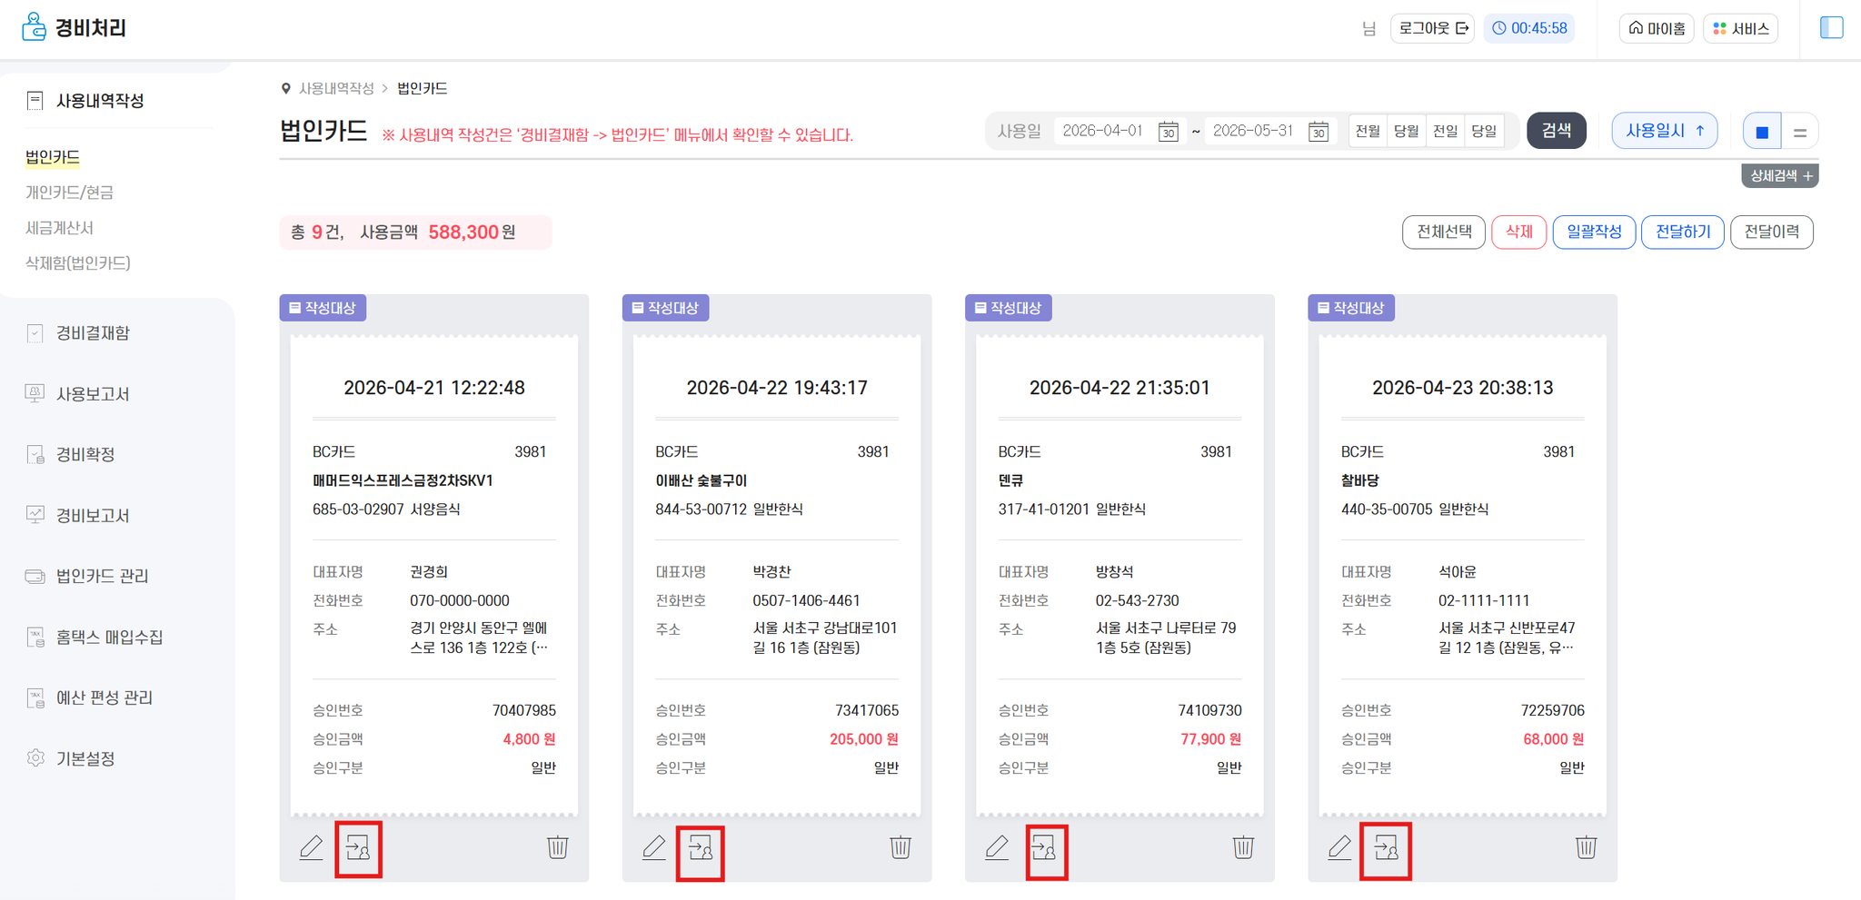Open the start date calendar picker icon
This screenshot has width=1861, height=900.
(x=1169, y=132)
